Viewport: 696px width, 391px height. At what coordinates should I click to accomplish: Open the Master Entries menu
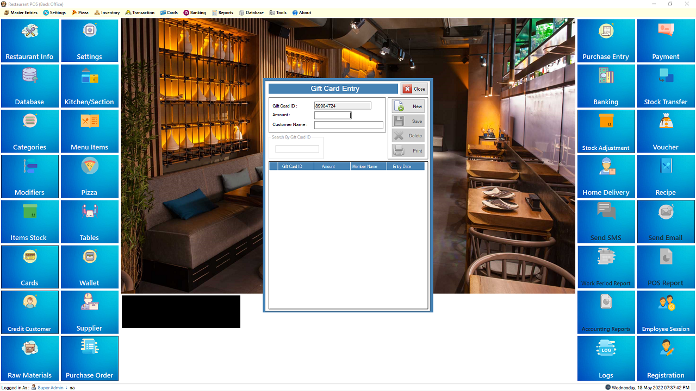21,12
